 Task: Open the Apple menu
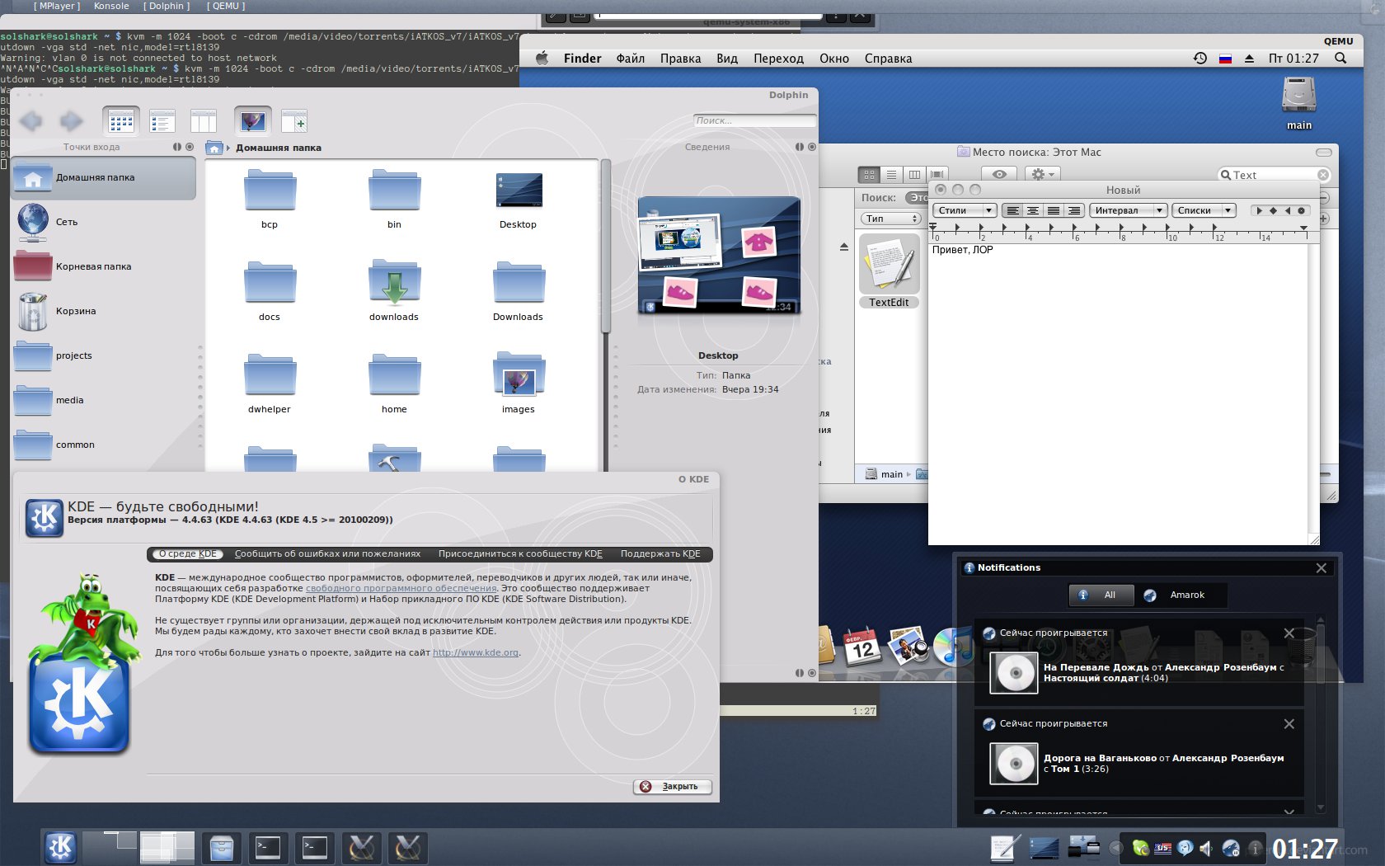coord(542,58)
